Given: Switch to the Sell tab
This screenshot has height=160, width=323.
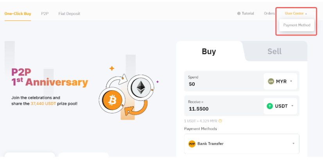Looking at the screenshot, I should [x=274, y=51].
